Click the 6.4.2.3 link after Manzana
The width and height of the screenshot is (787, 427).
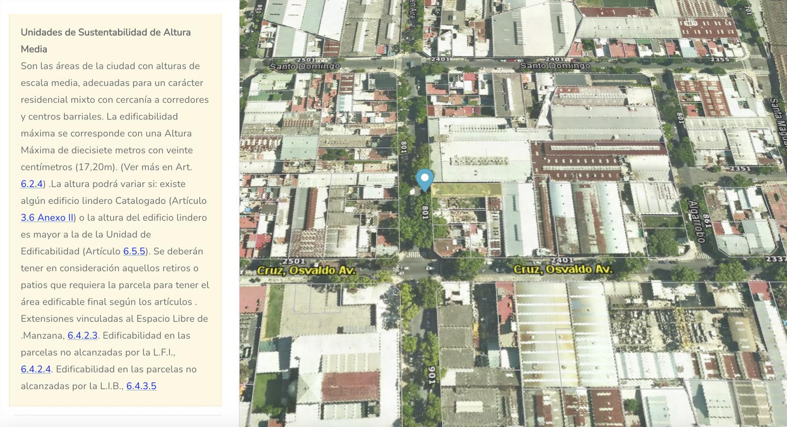tap(83, 336)
